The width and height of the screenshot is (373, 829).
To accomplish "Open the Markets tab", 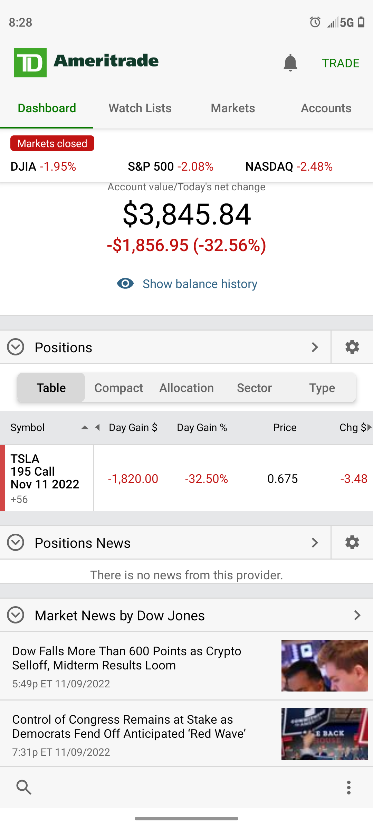I will tap(233, 108).
